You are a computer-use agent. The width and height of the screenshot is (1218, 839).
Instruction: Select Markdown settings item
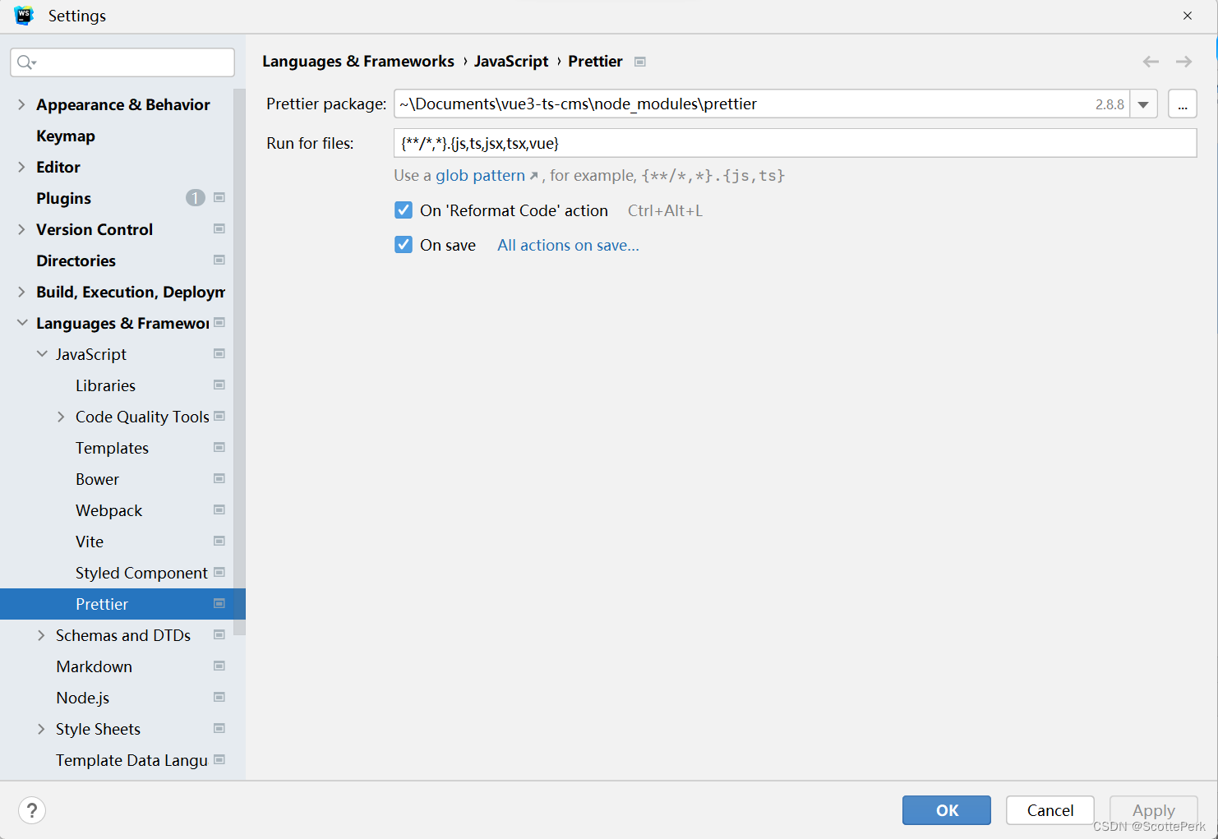pyautogui.click(x=94, y=666)
